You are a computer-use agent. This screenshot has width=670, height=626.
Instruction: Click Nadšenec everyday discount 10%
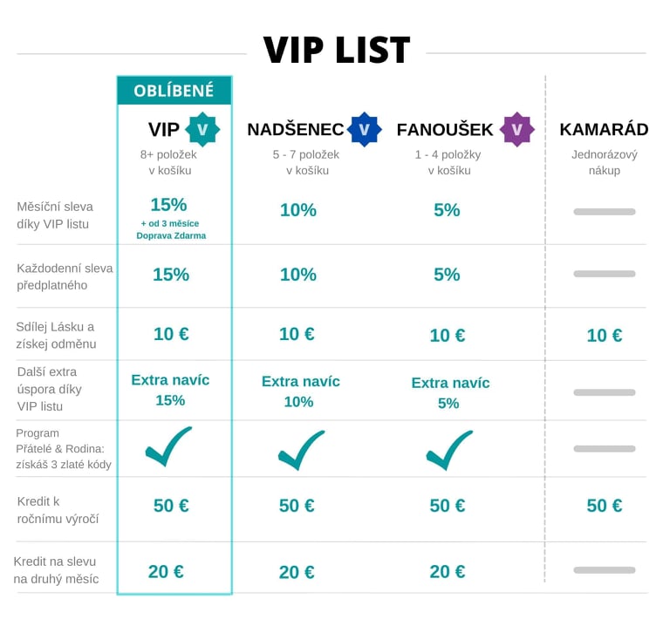[x=298, y=275]
